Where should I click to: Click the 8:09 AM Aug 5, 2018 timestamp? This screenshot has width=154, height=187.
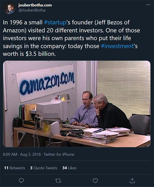[x=22, y=155]
